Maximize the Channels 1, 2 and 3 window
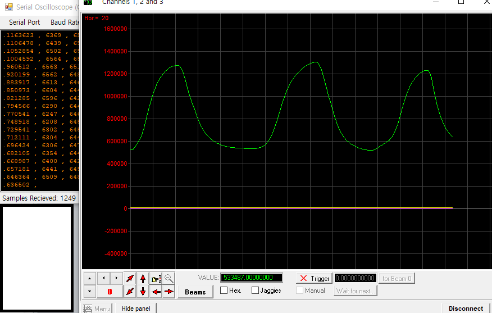The width and height of the screenshot is (492, 313). pyautogui.click(x=461, y=2)
